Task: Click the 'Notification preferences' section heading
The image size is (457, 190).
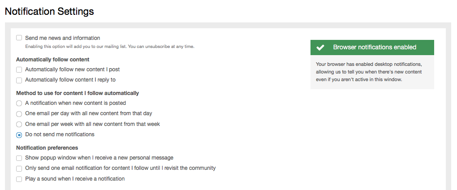Action: [47, 148]
